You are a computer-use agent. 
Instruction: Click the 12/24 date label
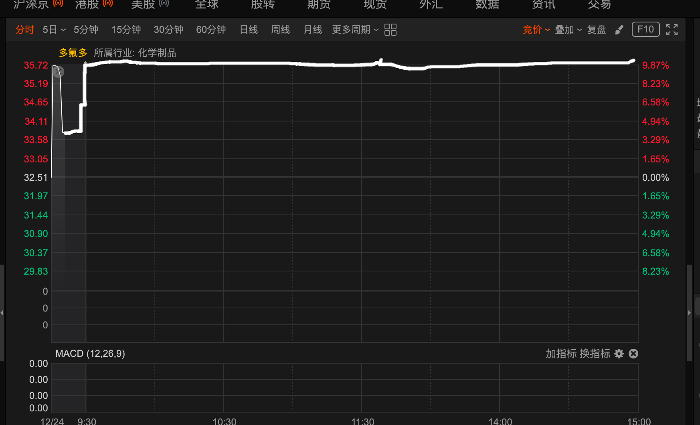click(x=52, y=421)
